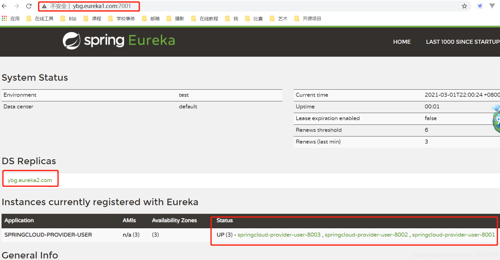Screen dimensions: 500x260
Task: Click the 'n/a (3)' AMIs cell
Action: [131, 235]
